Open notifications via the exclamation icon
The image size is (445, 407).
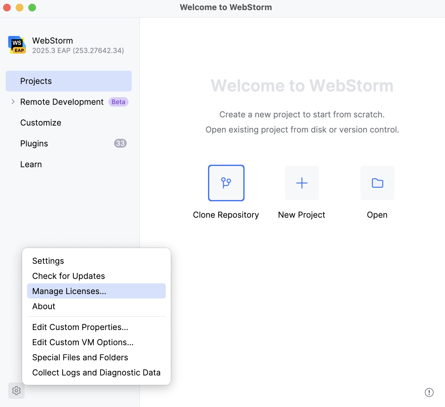coord(429,392)
